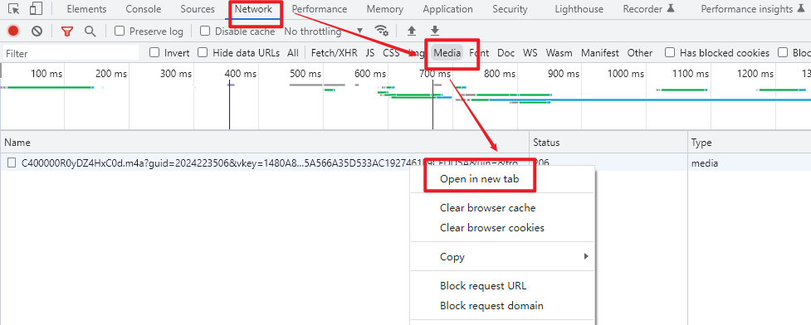Filter requests by Font
This screenshot has width=811, height=325.
click(479, 53)
